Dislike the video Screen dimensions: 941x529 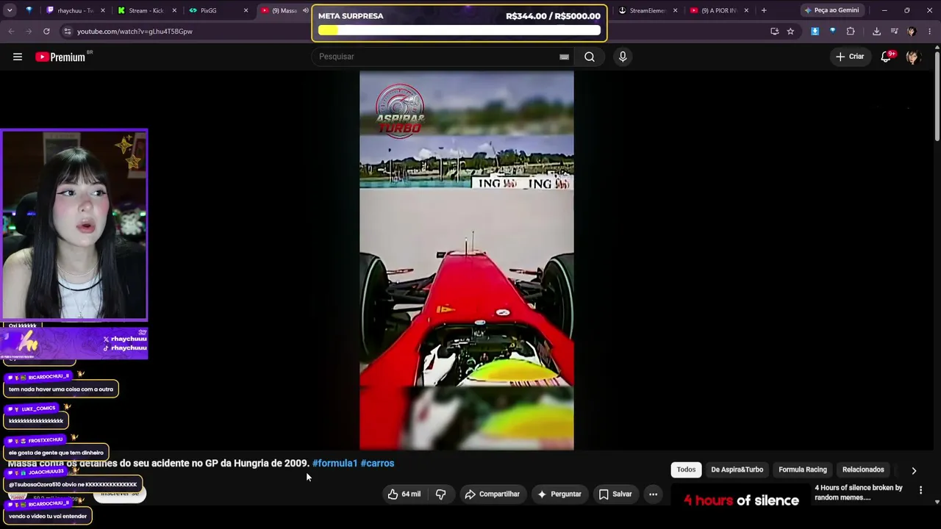click(x=441, y=494)
